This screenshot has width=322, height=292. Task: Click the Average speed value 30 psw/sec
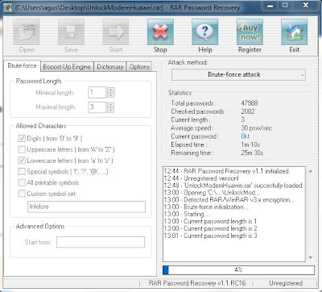tap(256, 128)
